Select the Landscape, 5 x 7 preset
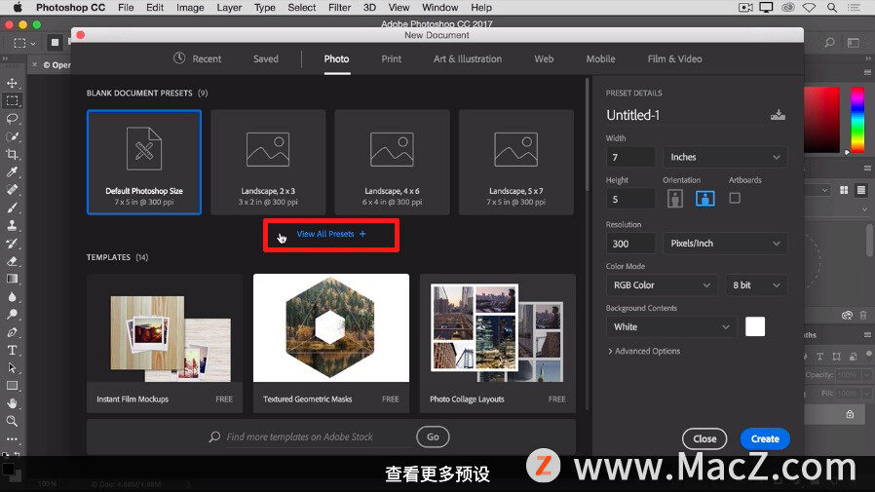The height and width of the screenshot is (492, 875). click(x=516, y=163)
